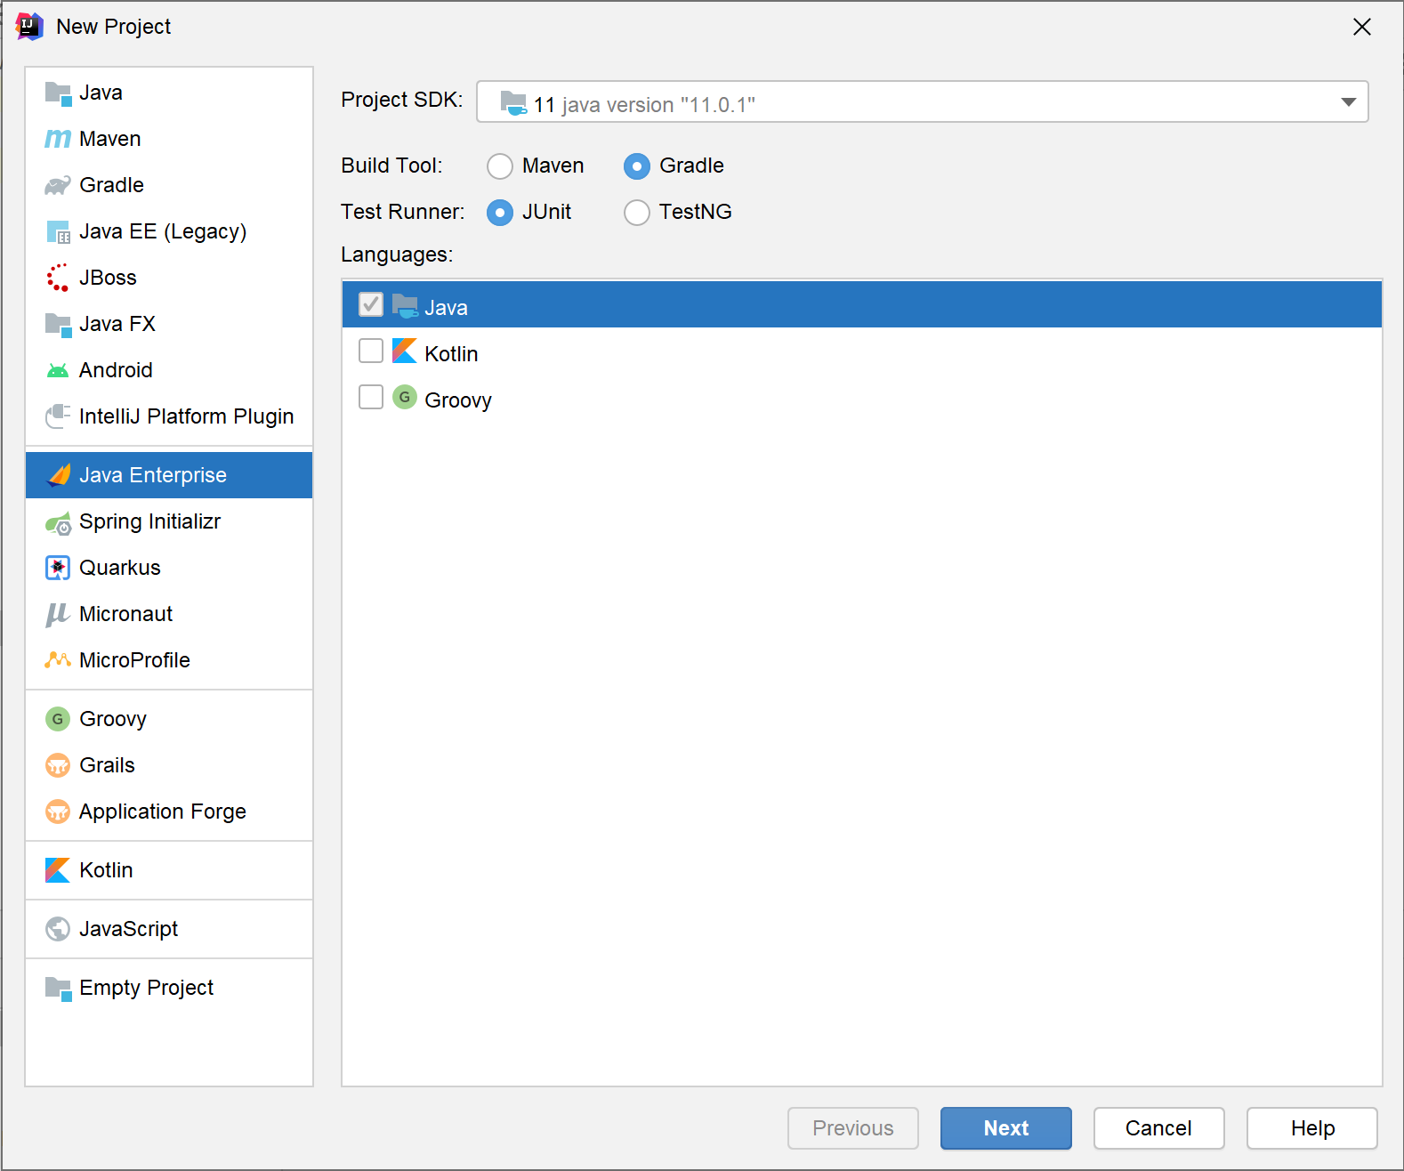
Task: Click the Application Forge icon
Action: pos(58,812)
